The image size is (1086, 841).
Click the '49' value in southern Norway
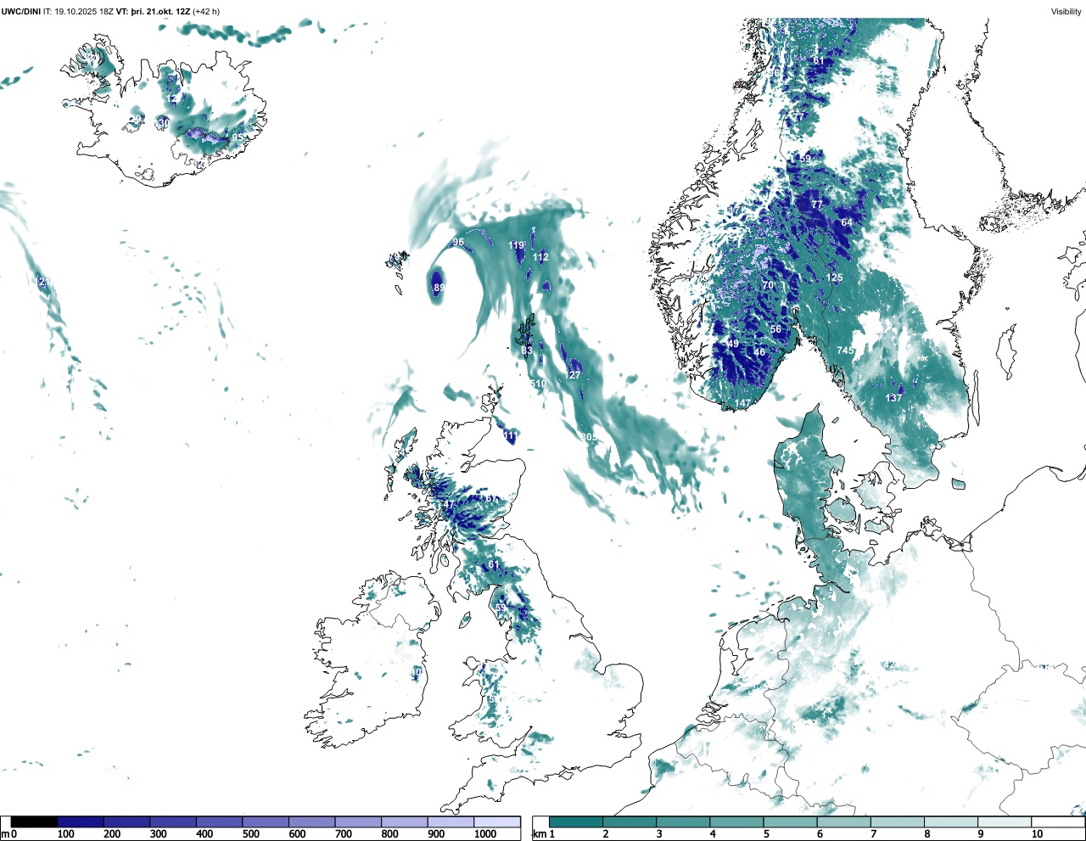[x=733, y=344]
